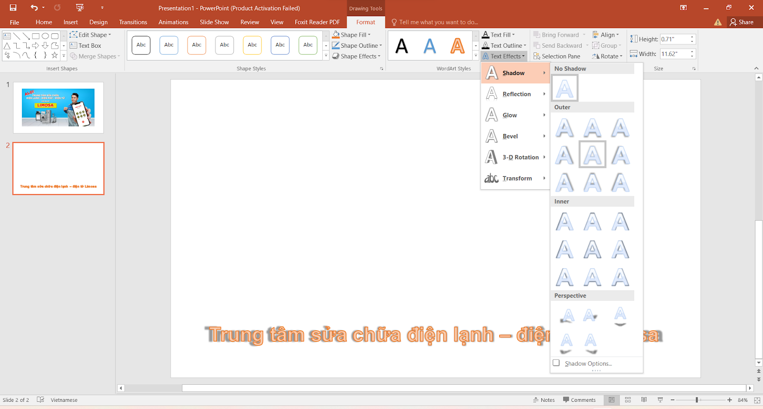The width and height of the screenshot is (763, 409).
Task: Click the zoom out minus button
Action: pyautogui.click(x=672, y=400)
